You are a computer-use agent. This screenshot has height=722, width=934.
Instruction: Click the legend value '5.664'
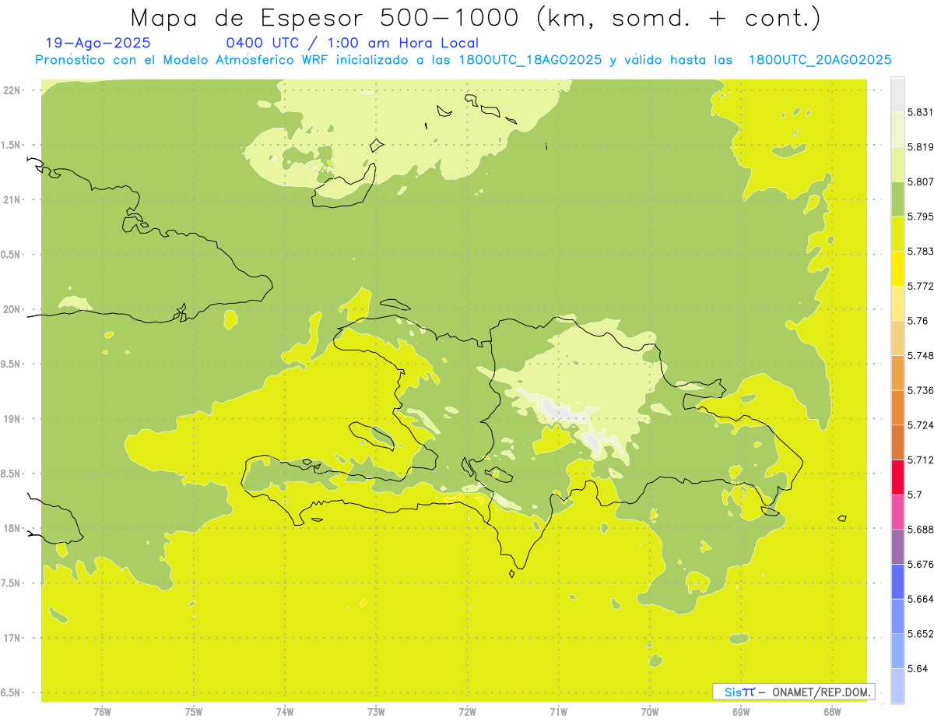click(x=920, y=599)
